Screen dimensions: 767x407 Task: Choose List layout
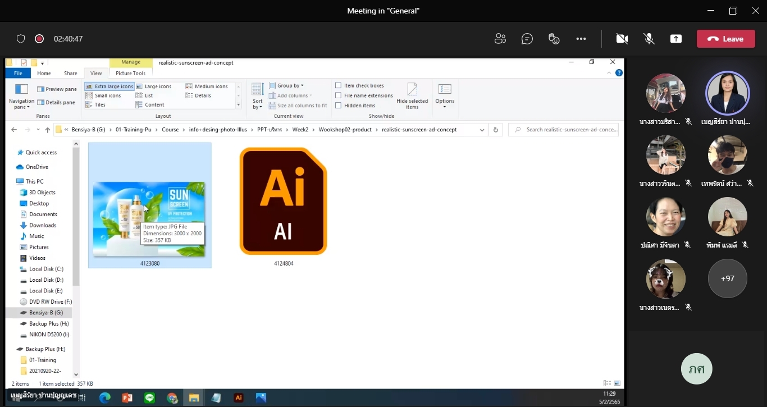(x=145, y=95)
